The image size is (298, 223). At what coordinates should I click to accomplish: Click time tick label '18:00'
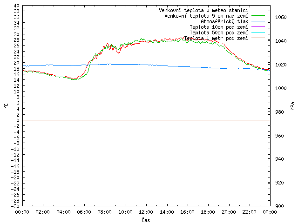coord(208,212)
